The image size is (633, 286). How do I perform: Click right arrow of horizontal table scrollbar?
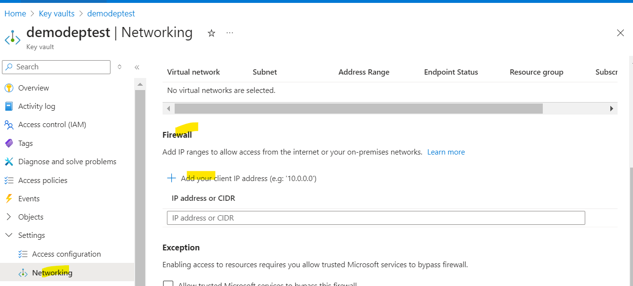[612, 109]
